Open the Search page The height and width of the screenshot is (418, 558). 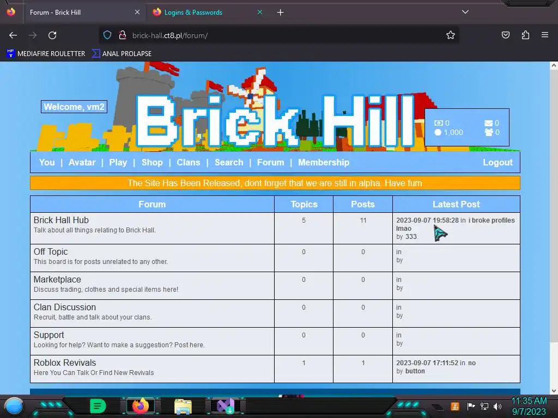[229, 162]
